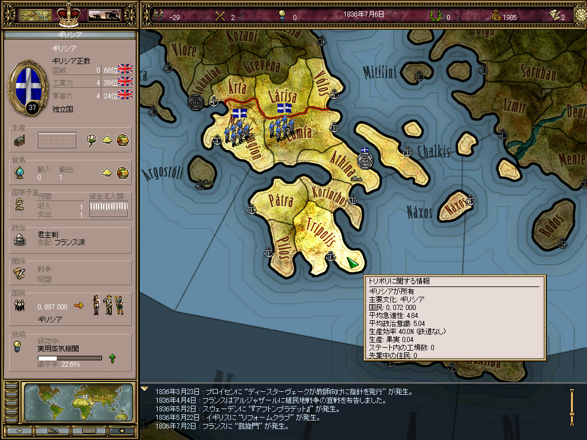Toggle the fourth map mode button beside minimap
The image size is (587, 440).
11,410
